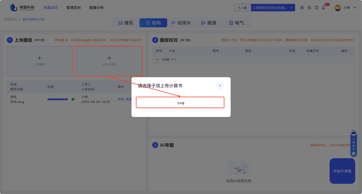362x194 pixels.
Task: Click the file note icon beside bell
Action: click(316, 8)
